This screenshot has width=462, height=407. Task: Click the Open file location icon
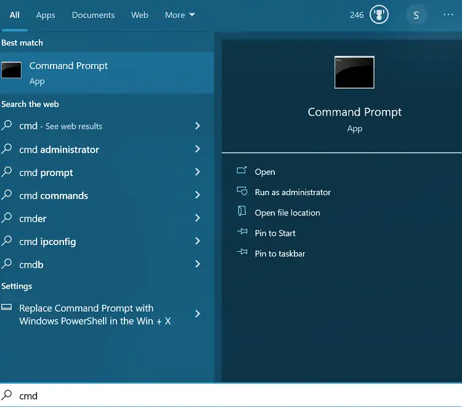point(242,211)
